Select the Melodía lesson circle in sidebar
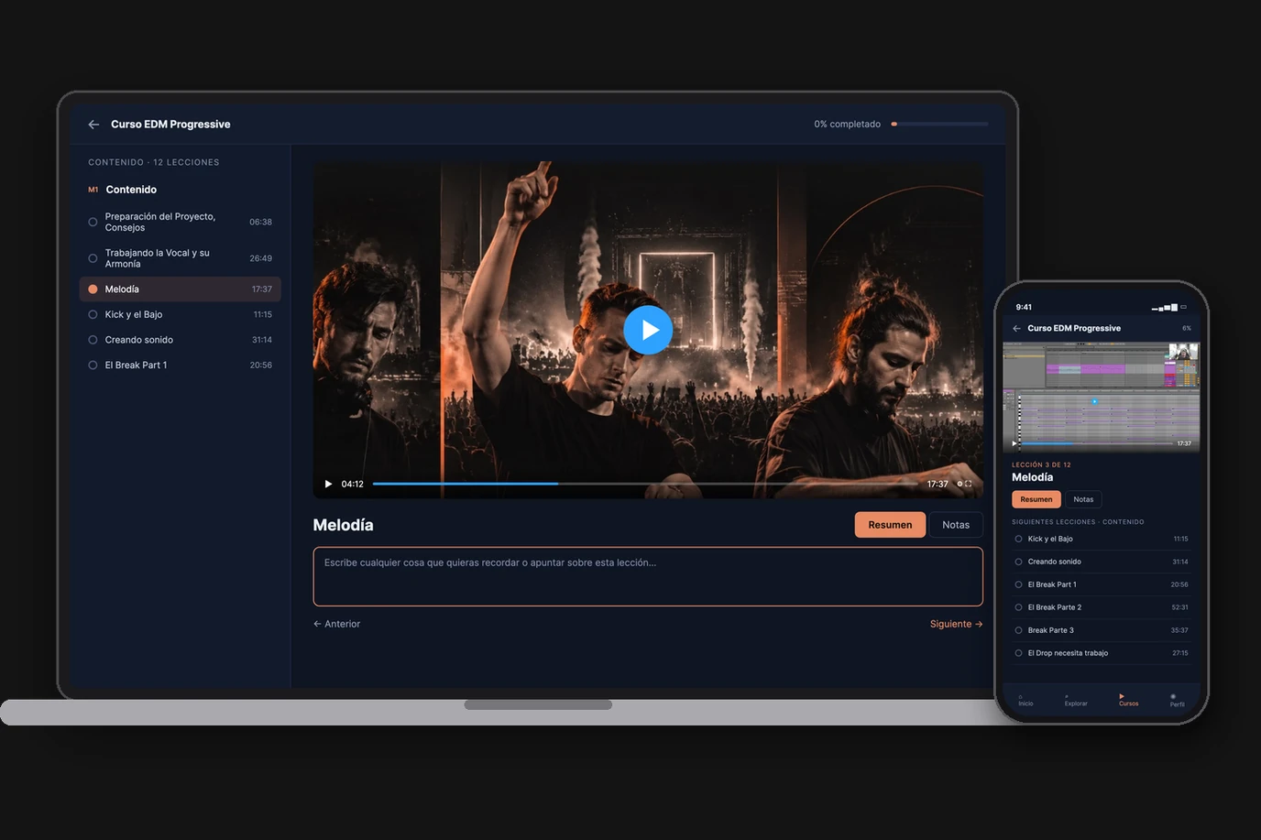This screenshot has height=840, width=1261. pyautogui.click(x=93, y=289)
